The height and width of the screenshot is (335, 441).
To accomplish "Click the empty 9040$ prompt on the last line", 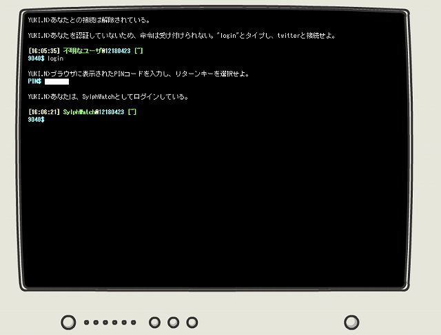I will click(36, 120).
